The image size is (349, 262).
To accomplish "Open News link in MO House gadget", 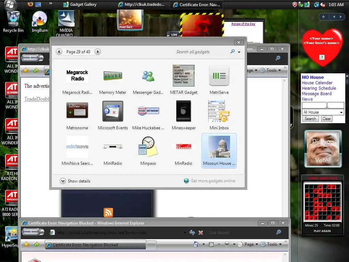I will (307, 99).
